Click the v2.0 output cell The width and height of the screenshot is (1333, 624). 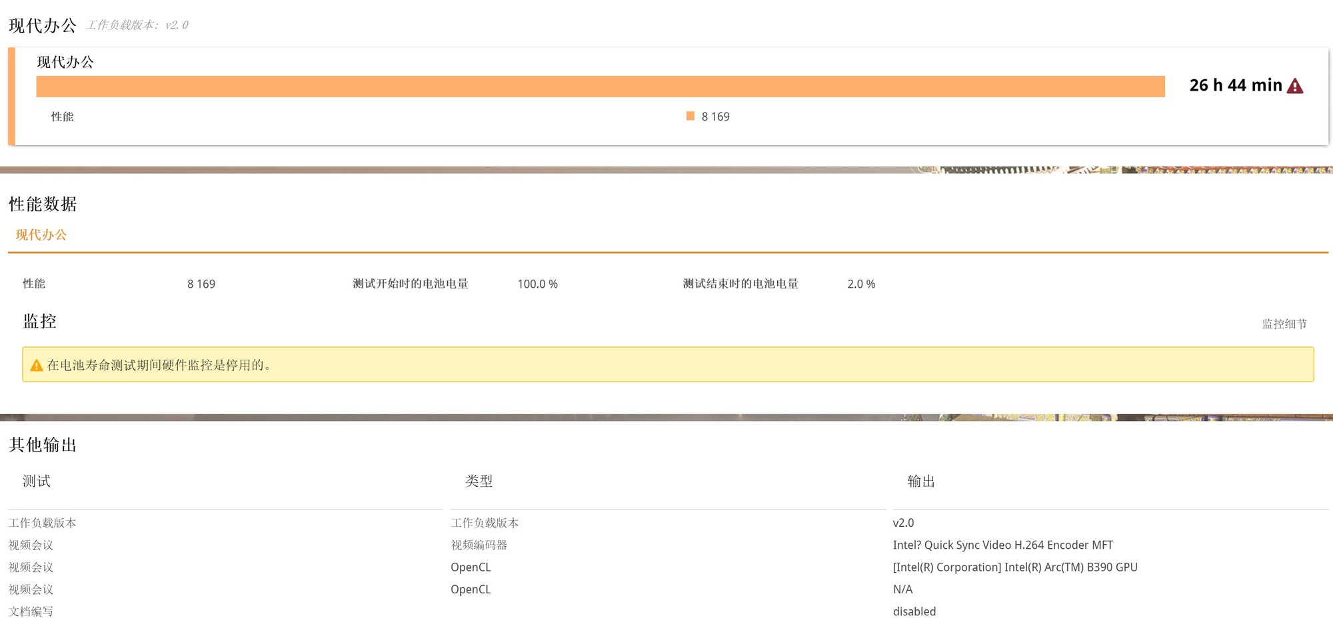903,523
